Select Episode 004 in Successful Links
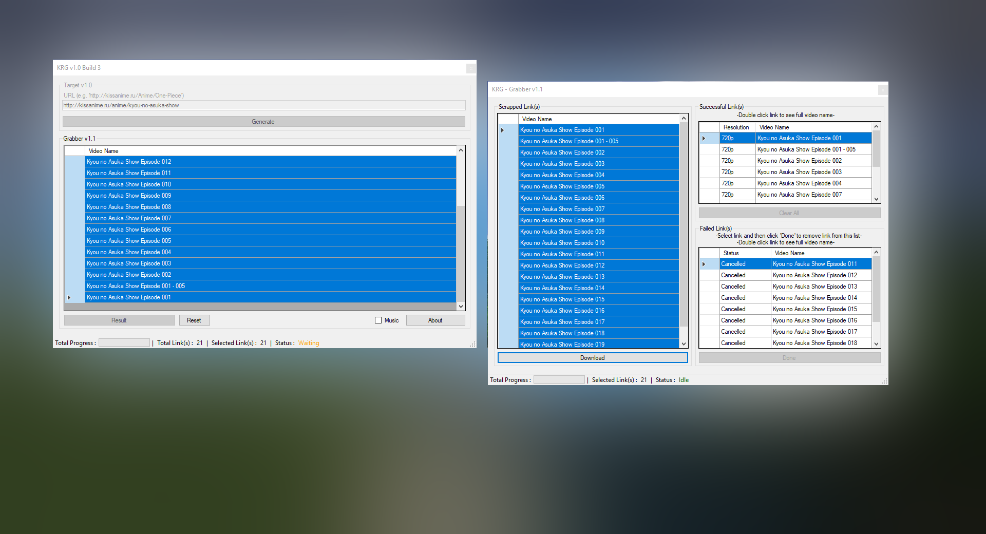Screen dimensions: 986x534 (x=799, y=183)
